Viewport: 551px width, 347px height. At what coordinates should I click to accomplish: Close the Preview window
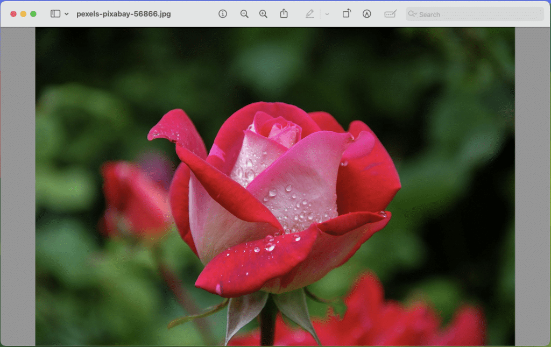[x=13, y=14]
